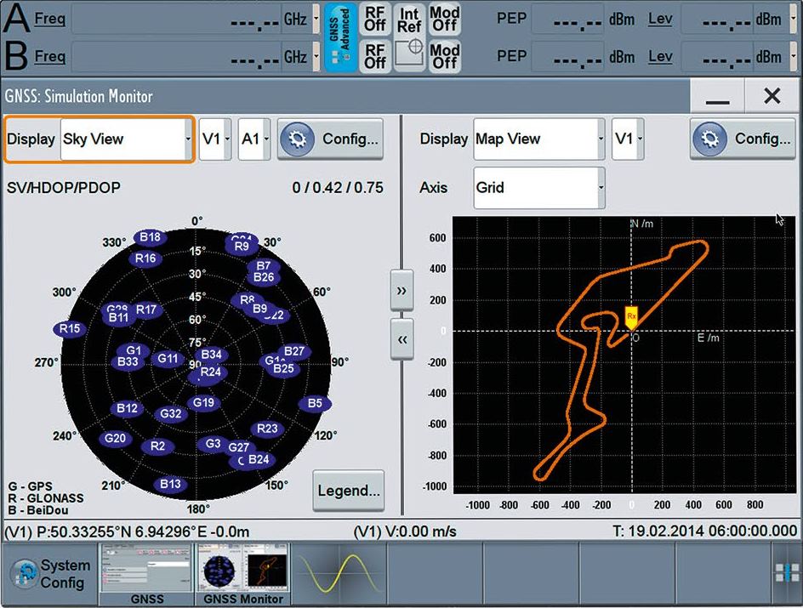Click the yellow Rx receiver marker on map

pyautogui.click(x=631, y=316)
